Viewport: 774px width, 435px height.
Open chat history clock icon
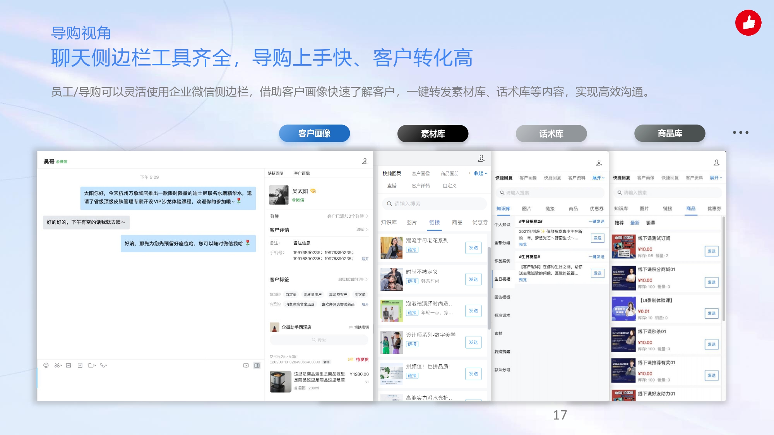[x=246, y=365]
